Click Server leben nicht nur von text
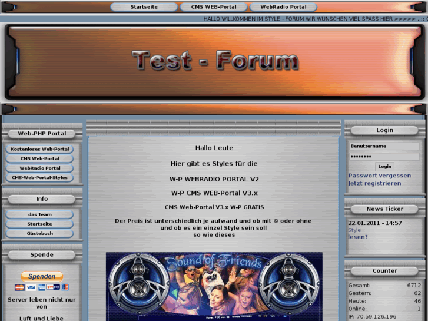This screenshot has width=428, height=321. (41, 303)
